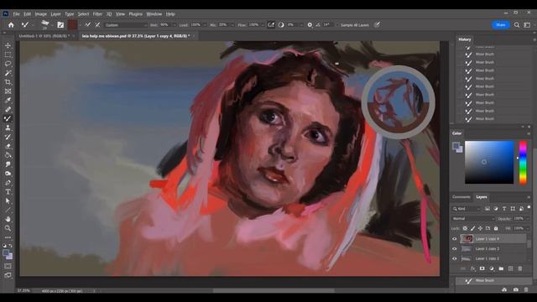Select the Zoom tool
The width and height of the screenshot is (537, 302).
8,228
